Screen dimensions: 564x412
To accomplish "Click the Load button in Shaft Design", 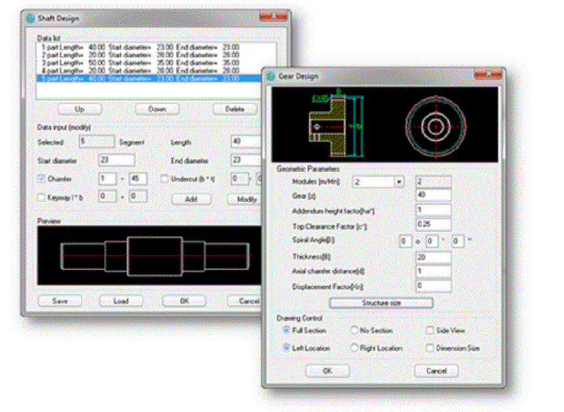I will tap(121, 301).
